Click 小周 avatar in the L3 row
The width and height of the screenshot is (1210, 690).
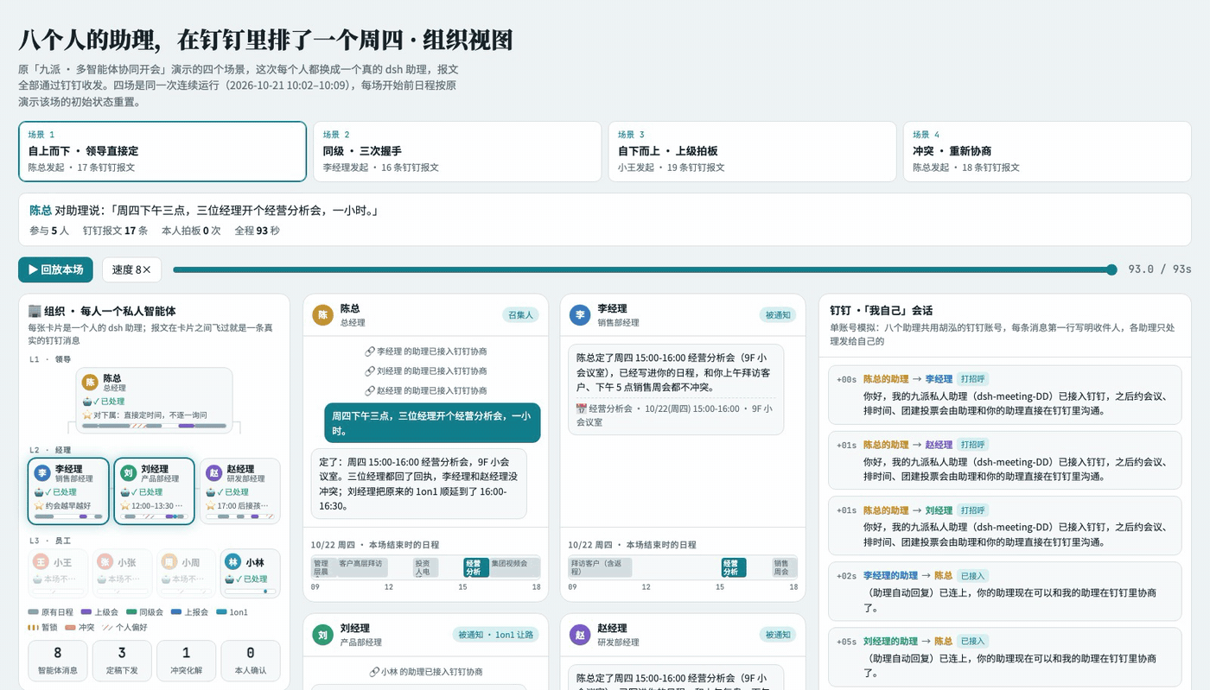(169, 562)
